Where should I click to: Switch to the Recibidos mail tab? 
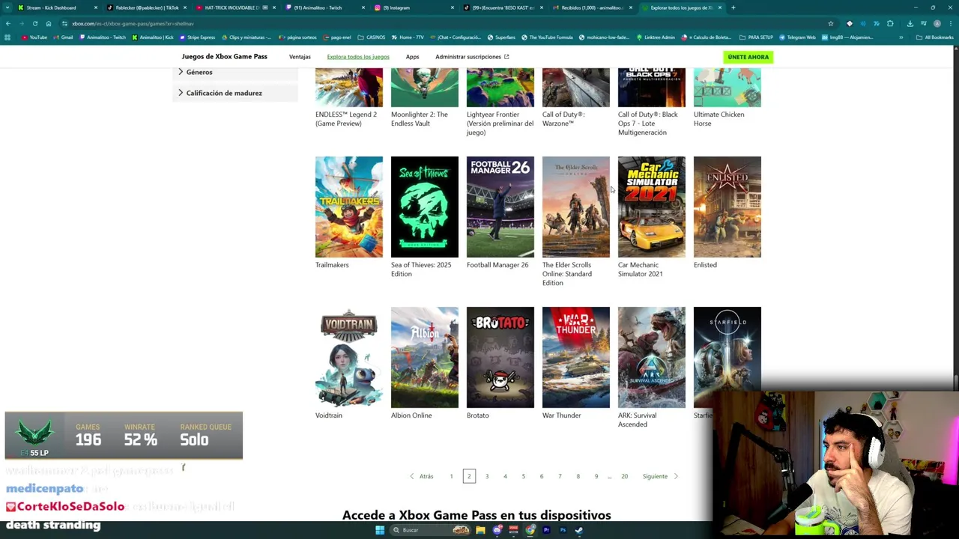(591, 7)
